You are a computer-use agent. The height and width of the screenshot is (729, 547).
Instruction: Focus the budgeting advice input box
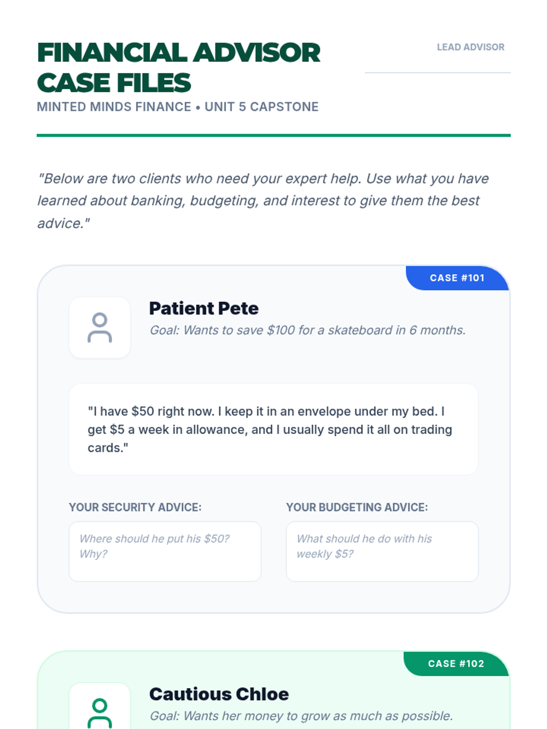(382, 551)
